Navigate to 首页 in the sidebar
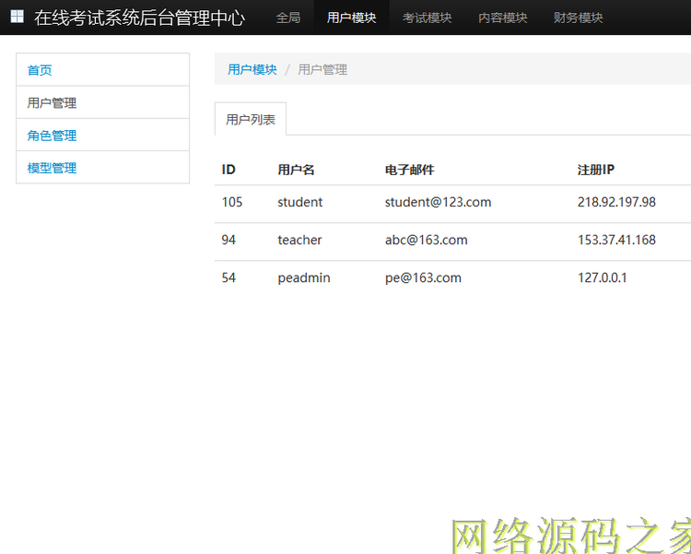This screenshot has width=691, height=554. [102, 70]
